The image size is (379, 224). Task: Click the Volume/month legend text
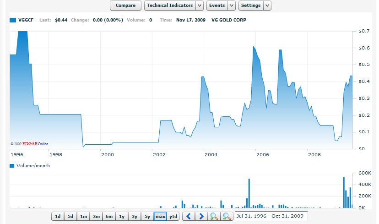point(33,166)
